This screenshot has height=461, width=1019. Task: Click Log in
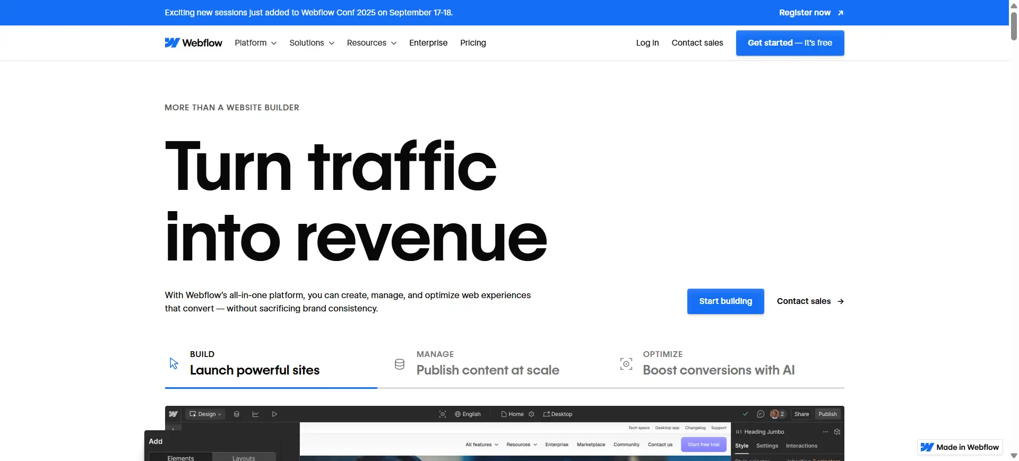647,43
